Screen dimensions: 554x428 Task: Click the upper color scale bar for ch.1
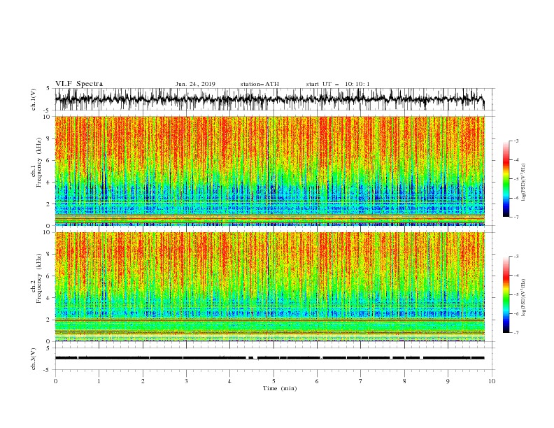pos(506,179)
